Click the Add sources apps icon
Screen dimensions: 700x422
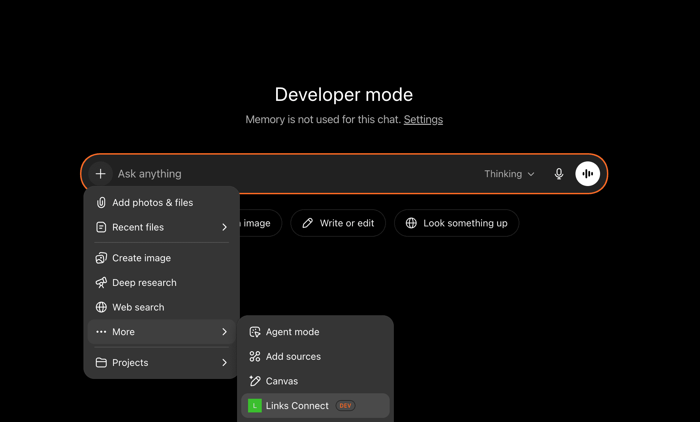(255, 356)
